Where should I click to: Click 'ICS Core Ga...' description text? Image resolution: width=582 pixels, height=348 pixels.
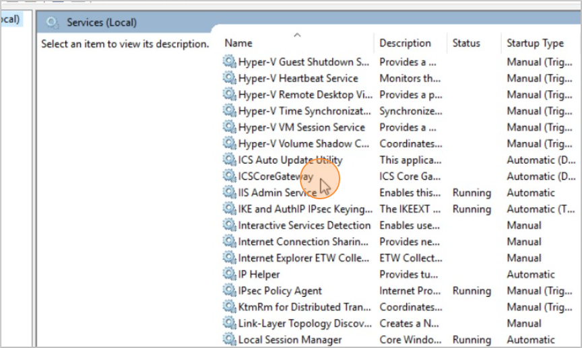410,176
